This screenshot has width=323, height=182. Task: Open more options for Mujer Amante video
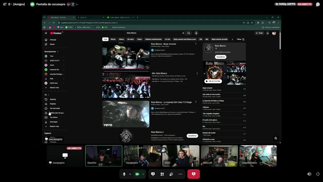(x=196, y=44)
